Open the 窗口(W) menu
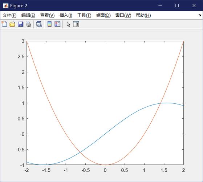 [123, 15]
